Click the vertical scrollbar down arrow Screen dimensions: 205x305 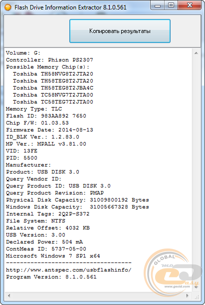pos(196,287)
